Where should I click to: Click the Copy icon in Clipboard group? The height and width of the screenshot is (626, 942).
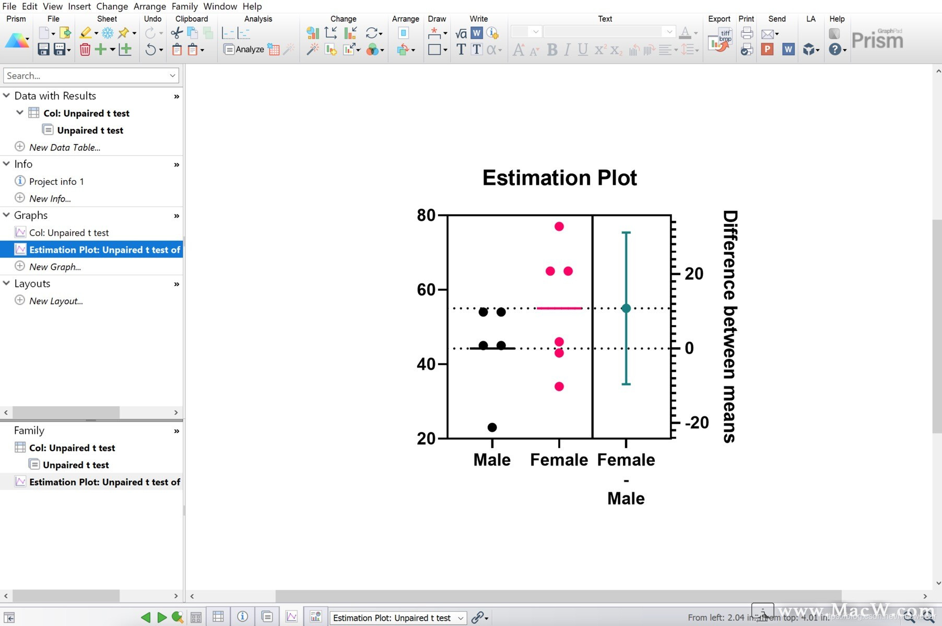click(x=192, y=33)
